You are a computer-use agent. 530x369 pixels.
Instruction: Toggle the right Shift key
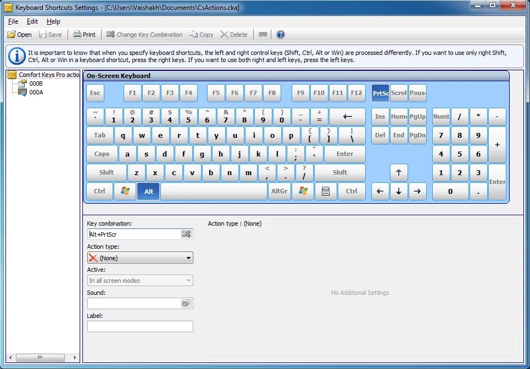340,172
